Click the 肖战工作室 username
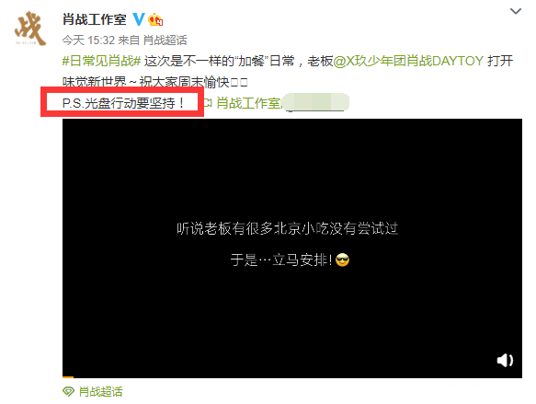The width and height of the screenshot is (536, 404). coord(95,19)
